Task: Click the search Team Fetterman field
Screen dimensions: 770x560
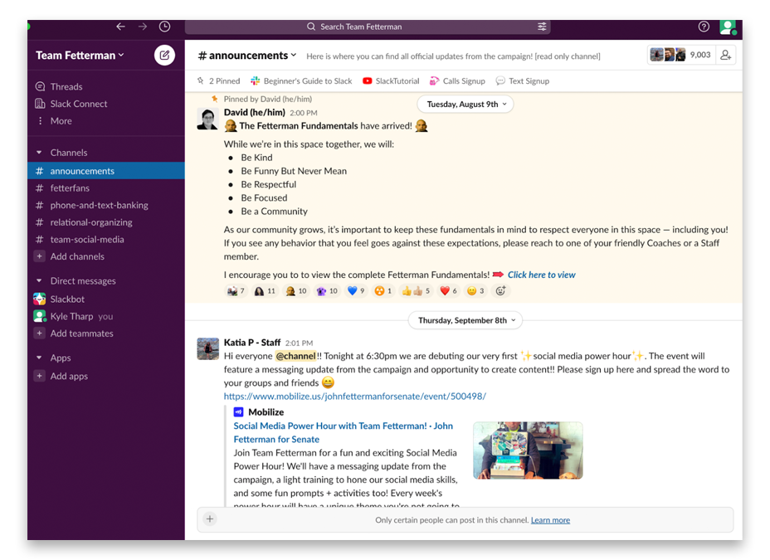Action: pyautogui.click(x=368, y=27)
